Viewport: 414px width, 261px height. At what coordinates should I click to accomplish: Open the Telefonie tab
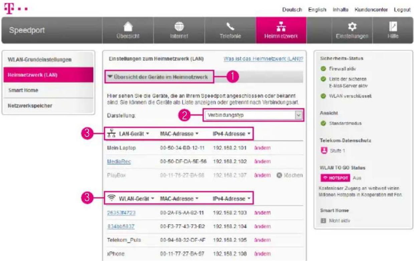[x=230, y=30]
